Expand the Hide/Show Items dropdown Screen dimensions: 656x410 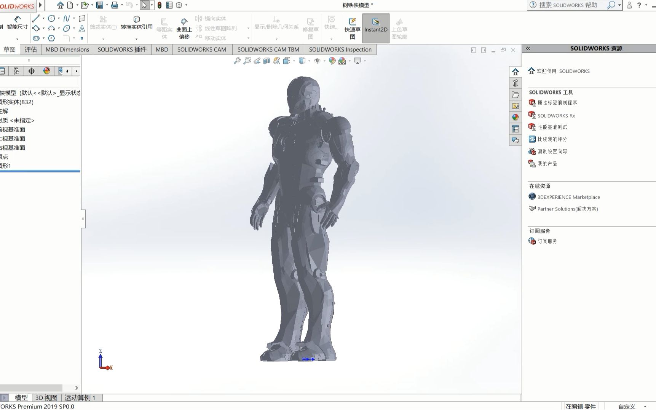pos(324,61)
